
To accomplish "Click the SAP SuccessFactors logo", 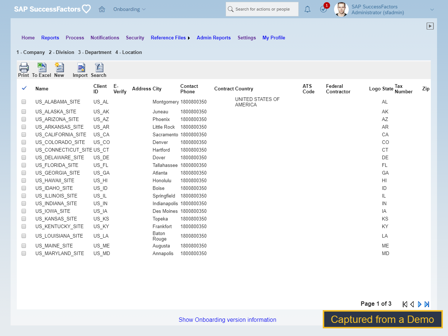I will [53, 9].
